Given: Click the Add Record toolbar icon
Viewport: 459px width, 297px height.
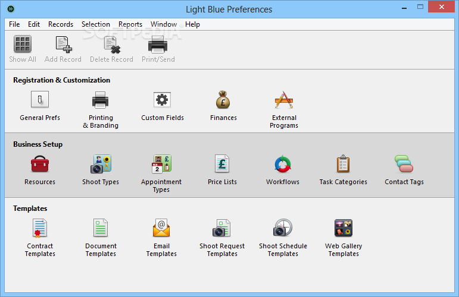Looking at the screenshot, I should pyautogui.click(x=64, y=45).
